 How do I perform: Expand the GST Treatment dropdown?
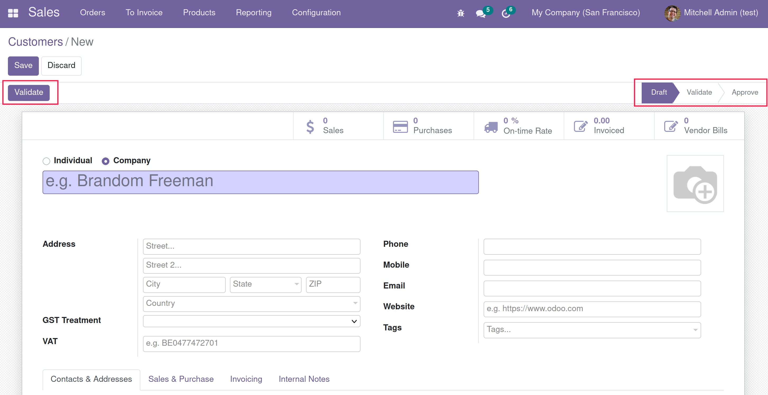pyautogui.click(x=251, y=321)
